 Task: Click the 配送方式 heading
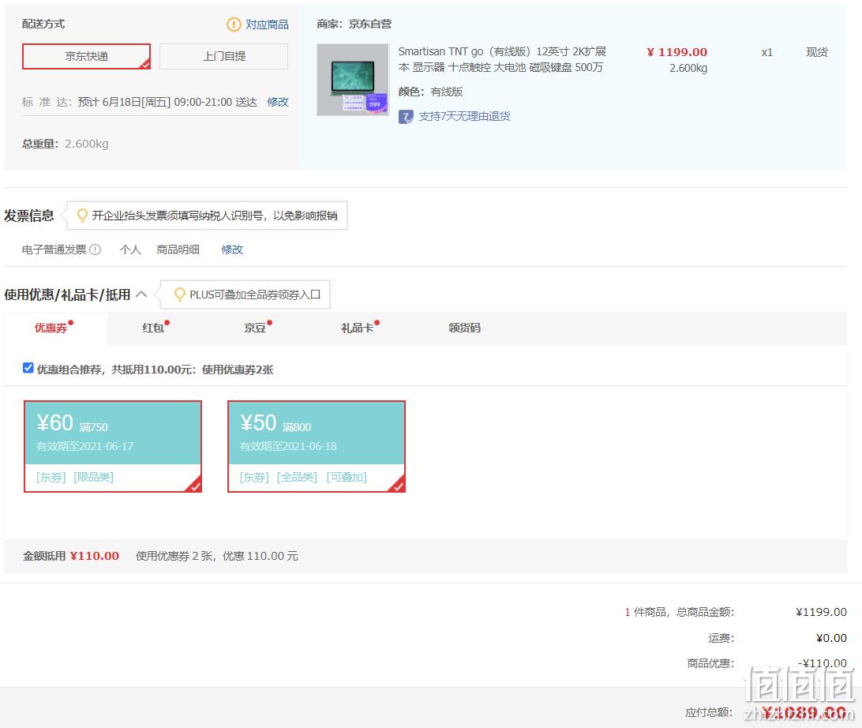tap(43, 24)
